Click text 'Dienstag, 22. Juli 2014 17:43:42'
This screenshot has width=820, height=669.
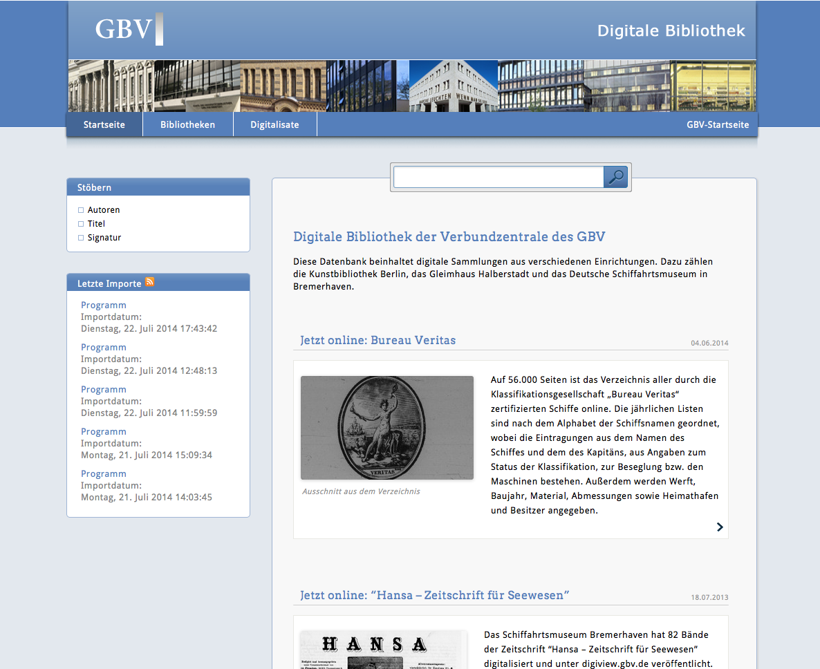[149, 329]
